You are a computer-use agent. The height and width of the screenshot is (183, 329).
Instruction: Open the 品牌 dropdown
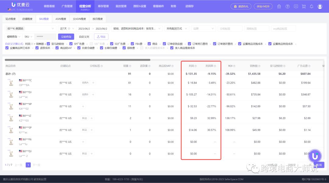(203, 29)
